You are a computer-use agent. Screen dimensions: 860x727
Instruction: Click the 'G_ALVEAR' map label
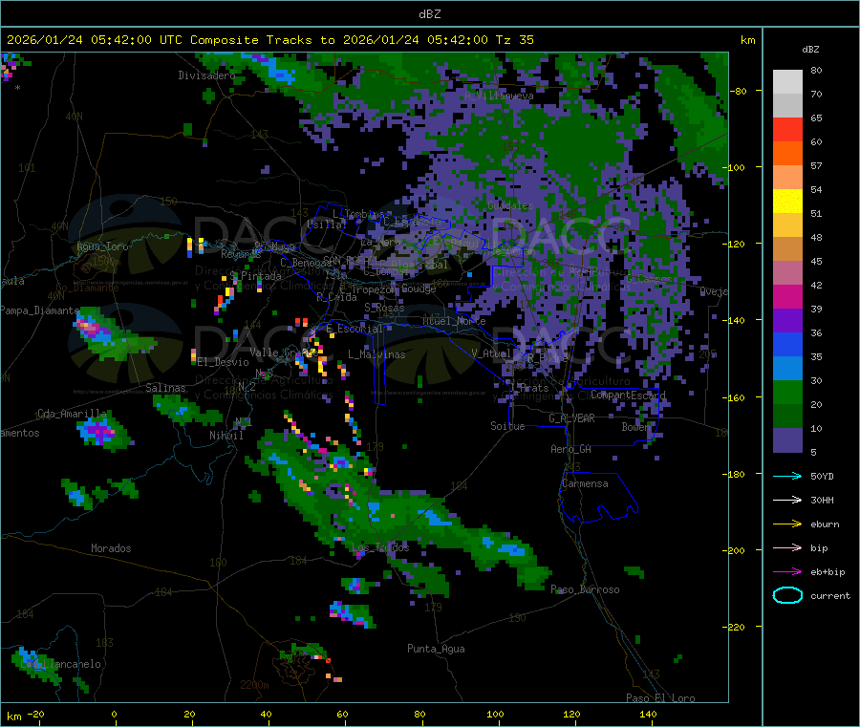(x=571, y=418)
